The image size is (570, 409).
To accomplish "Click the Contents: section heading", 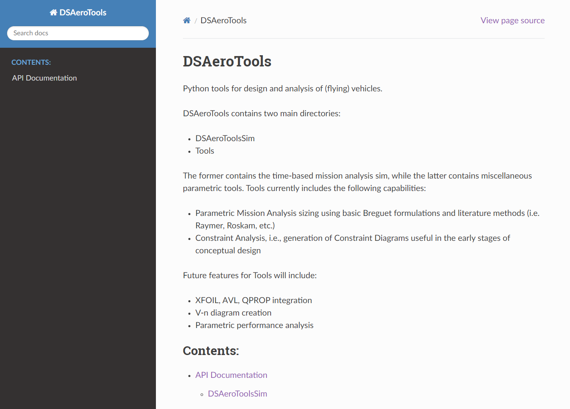I will 211,351.
